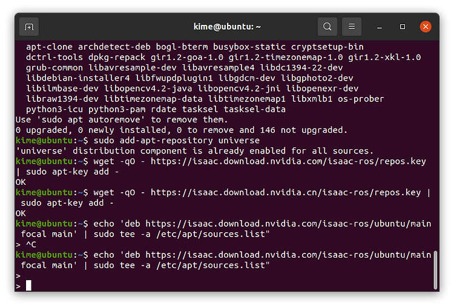Click the nvidia.cn repos.key URL

tap(286, 192)
